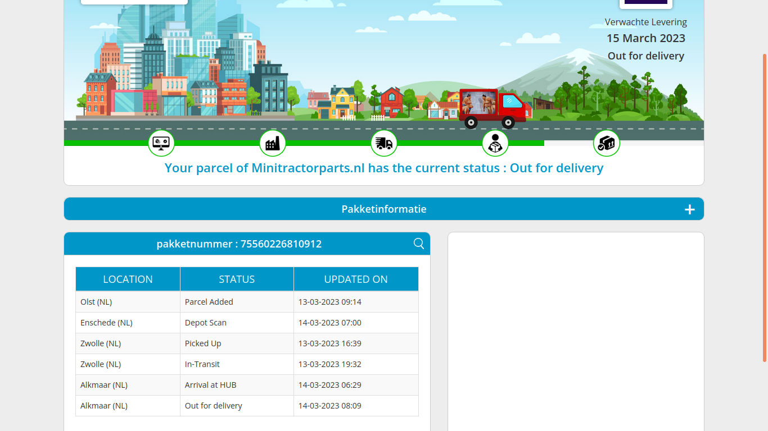Select Zwolle (NL) in the Picked Up row
The height and width of the screenshot is (431, 768).
pyautogui.click(x=128, y=343)
